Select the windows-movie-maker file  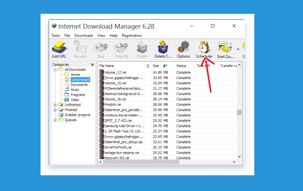[x=124, y=115]
